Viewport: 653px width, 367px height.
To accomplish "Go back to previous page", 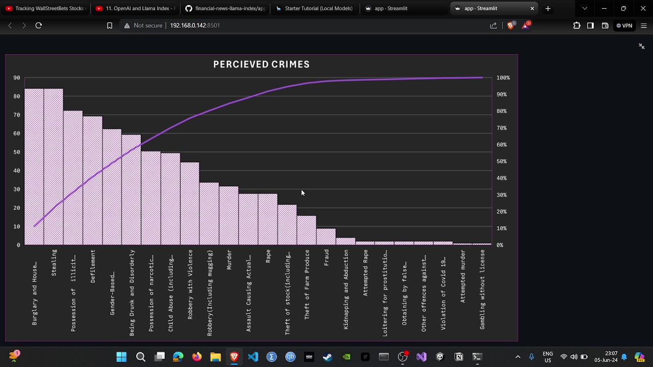I will 10,25.
